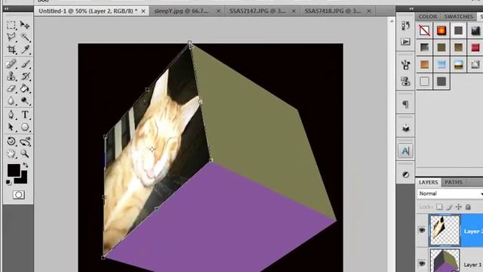Close the sleepY.jpg document tab
The height and width of the screenshot is (272, 483).
tap(219, 11)
